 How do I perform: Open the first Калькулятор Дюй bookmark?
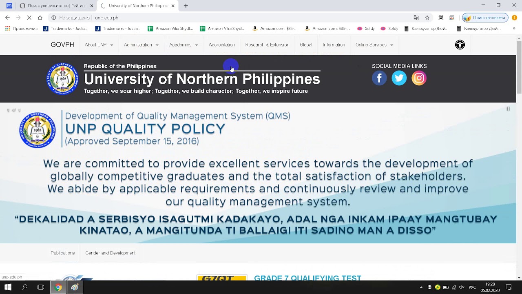pos(426,29)
